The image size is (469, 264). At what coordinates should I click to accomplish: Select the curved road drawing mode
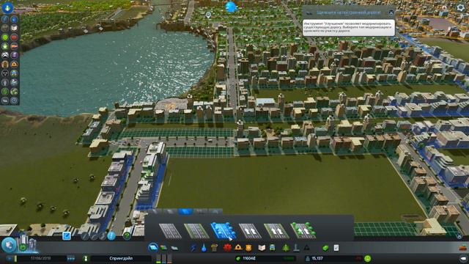pos(94,236)
